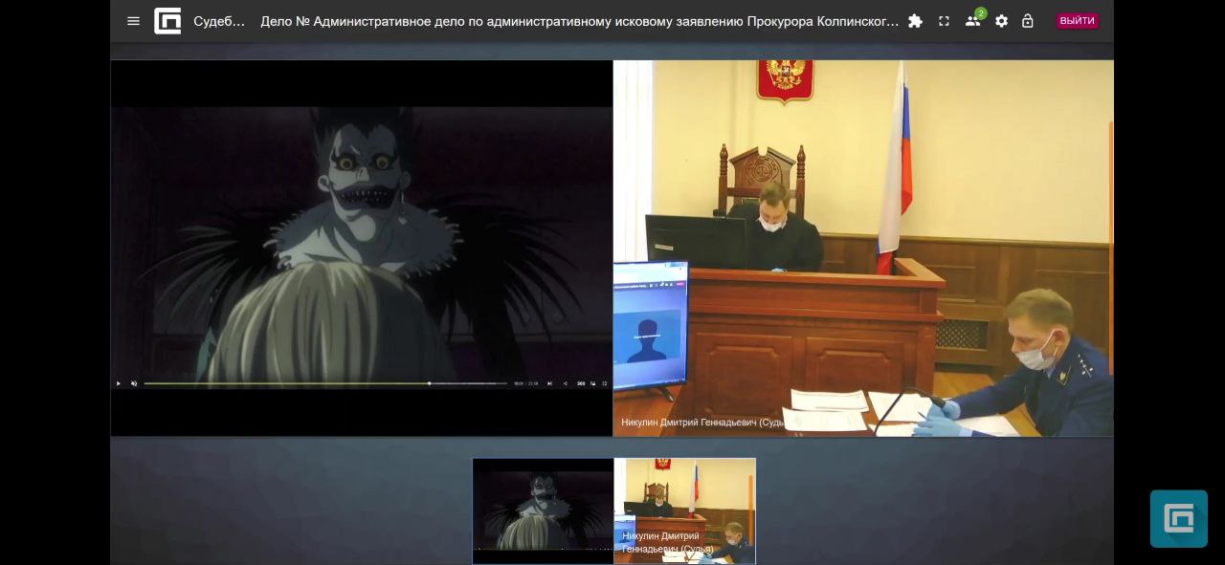This screenshot has width=1225, height=565.
Task: Click the name label Никулин Дмитрий Геннадьевич in main video
Action: click(702, 423)
